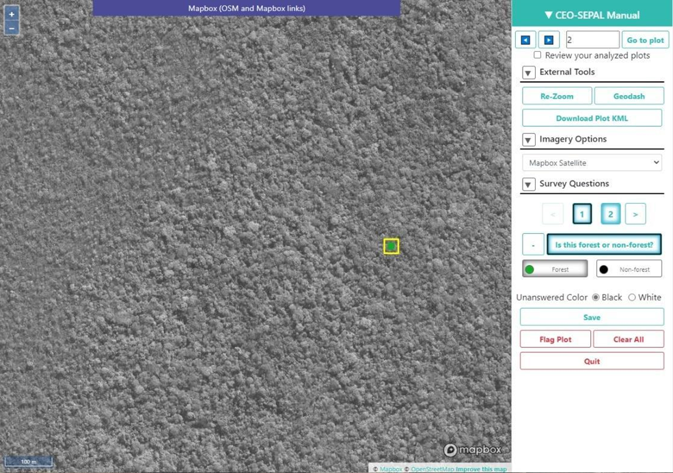Click the Flag Plot button
Image resolution: width=673 pixels, height=473 pixels.
point(555,339)
